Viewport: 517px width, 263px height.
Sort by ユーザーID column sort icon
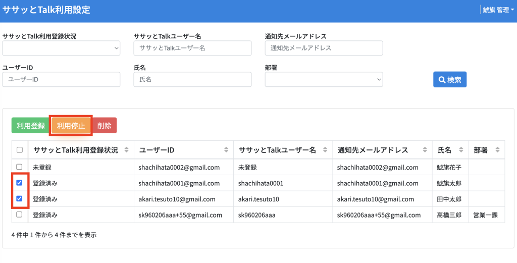click(226, 150)
